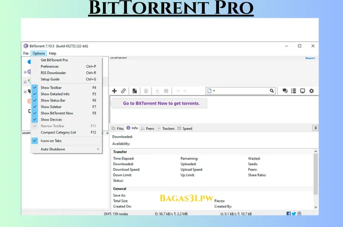Open the Help menu
The width and height of the screenshot is (343, 227).
(53, 53)
